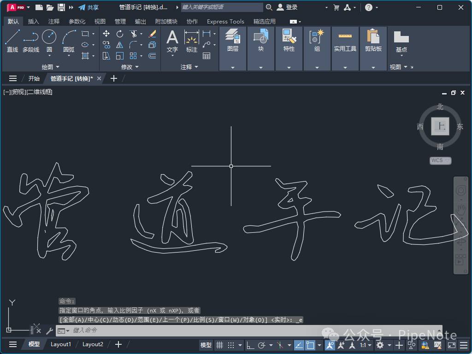Image resolution: width=472 pixels, height=354 pixels.
Task: Activate the rectangular Array tool
Action: [133, 56]
